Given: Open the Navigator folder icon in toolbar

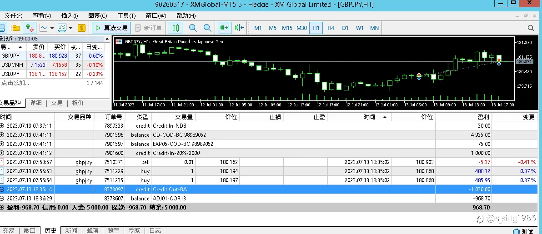Looking at the screenshot, I should (15, 28).
